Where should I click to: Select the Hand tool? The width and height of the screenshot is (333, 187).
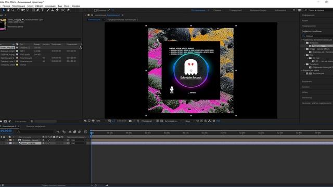pos(8,10)
